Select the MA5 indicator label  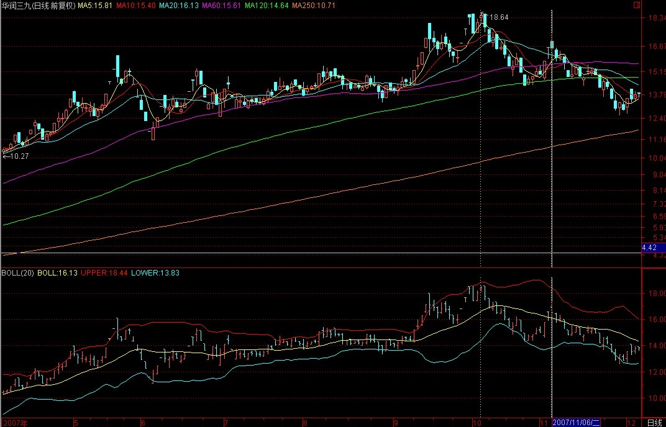[95, 6]
